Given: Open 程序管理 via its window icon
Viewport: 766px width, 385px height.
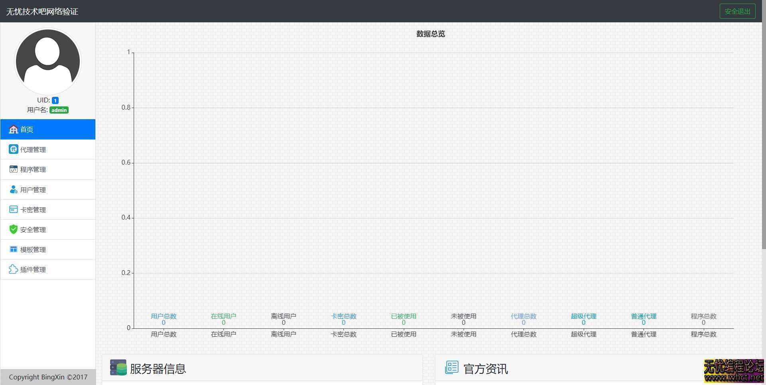Looking at the screenshot, I should (x=13, y=169).
